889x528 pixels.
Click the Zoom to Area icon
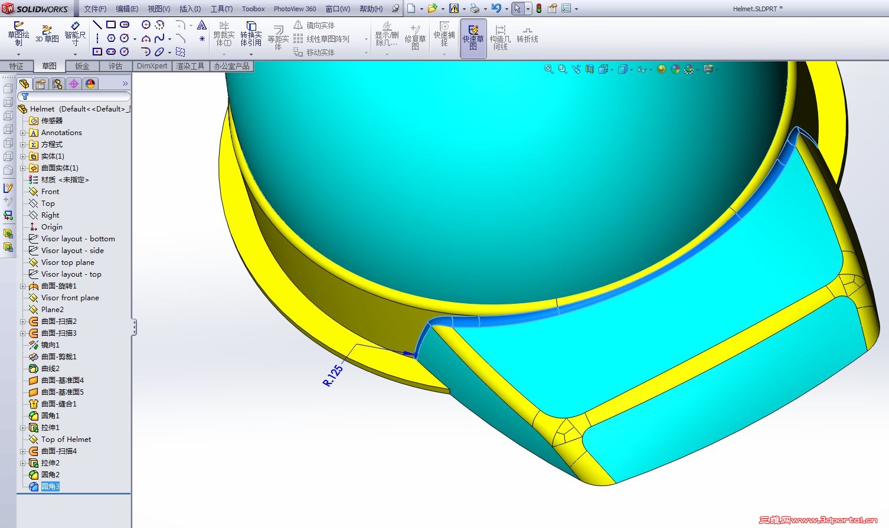(563, 69)
